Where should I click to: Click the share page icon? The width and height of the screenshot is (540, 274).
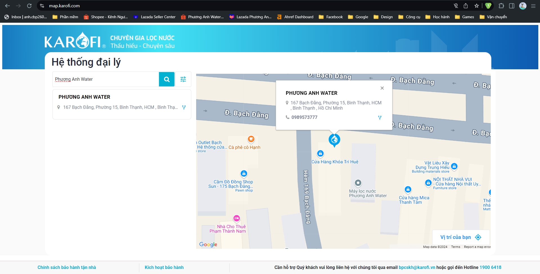(466, 6)
